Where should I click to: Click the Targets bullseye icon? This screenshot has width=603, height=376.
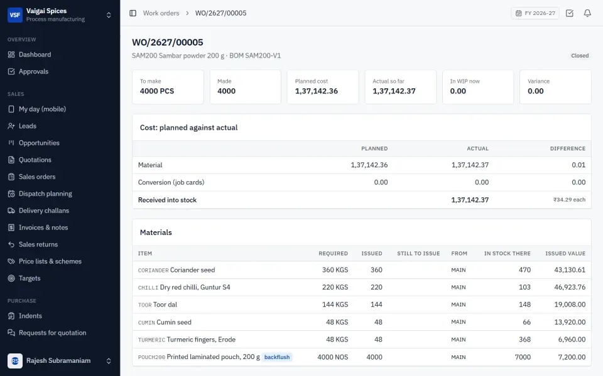click(11, 278)
